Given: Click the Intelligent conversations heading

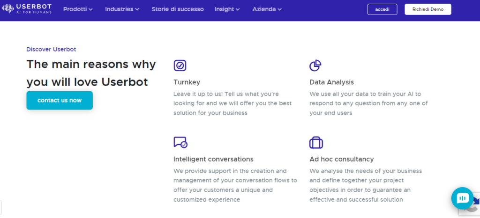Looking at the screenshot, I should point(213,159).
